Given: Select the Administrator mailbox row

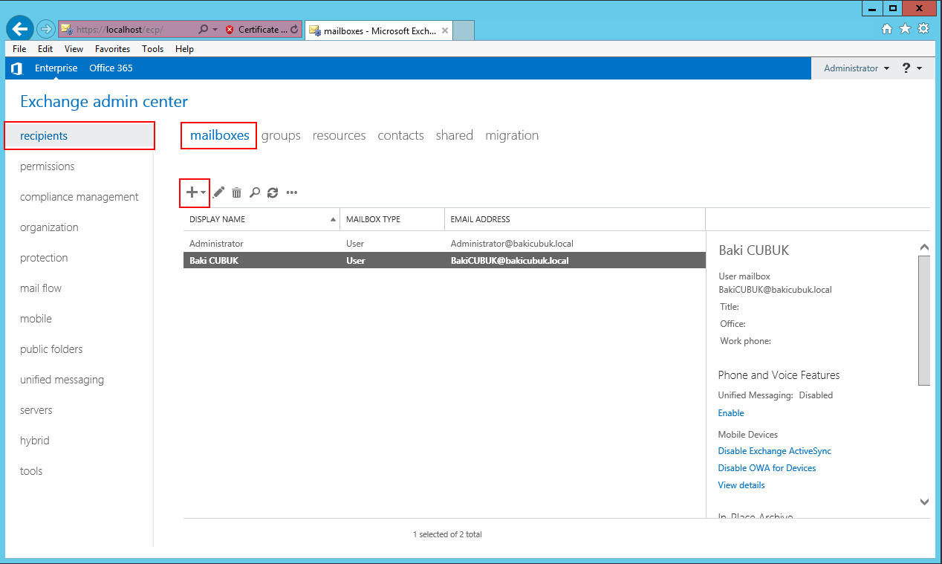Looking at the screenshot, I should point(444,244).
